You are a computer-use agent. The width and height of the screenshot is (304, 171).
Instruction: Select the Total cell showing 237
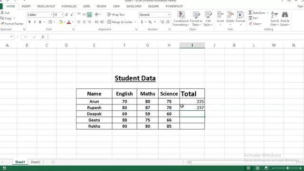point(192,108)
